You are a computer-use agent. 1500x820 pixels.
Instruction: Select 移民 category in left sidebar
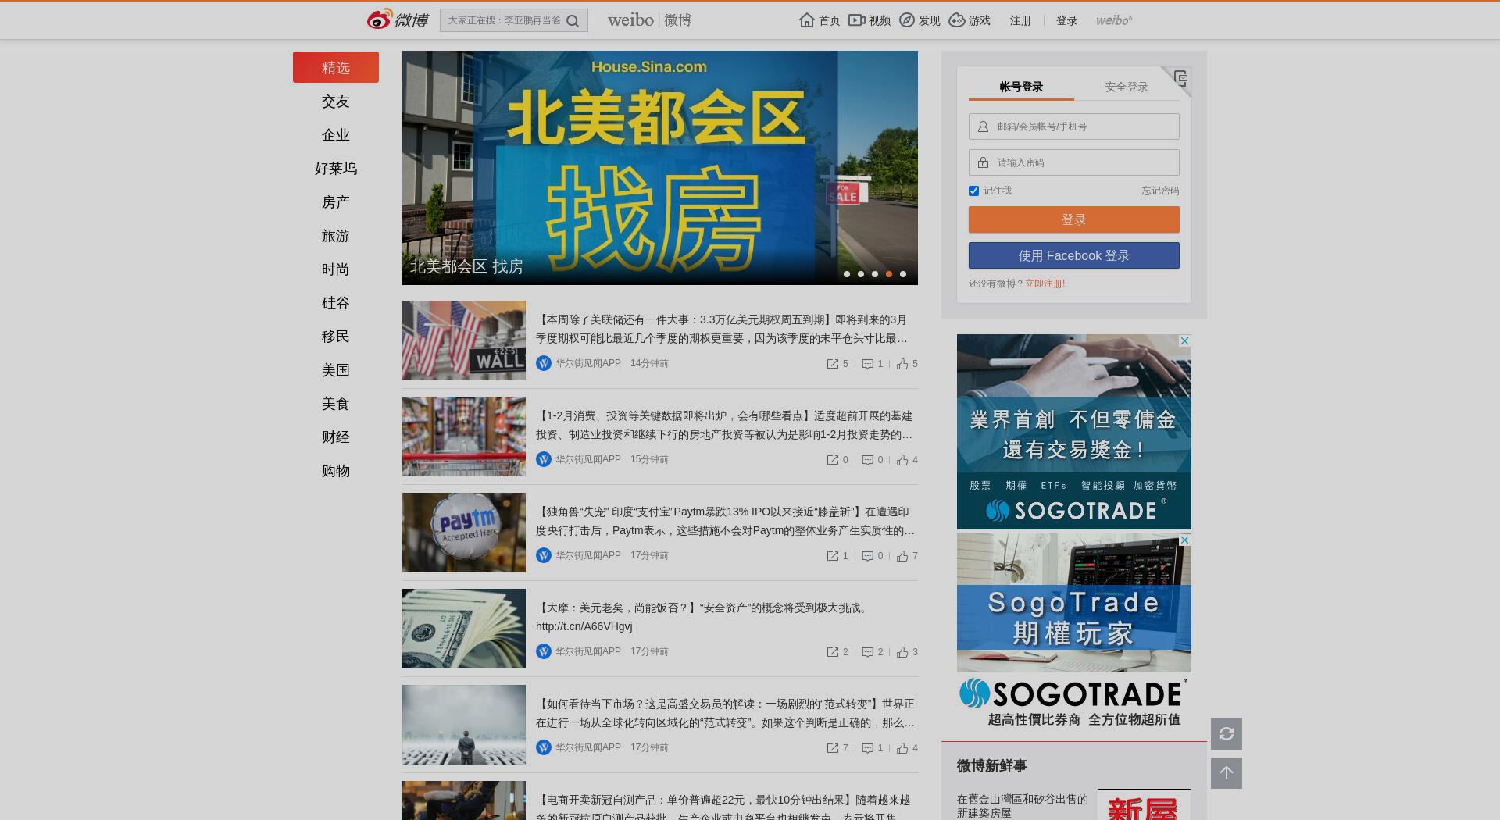point(336,337)
